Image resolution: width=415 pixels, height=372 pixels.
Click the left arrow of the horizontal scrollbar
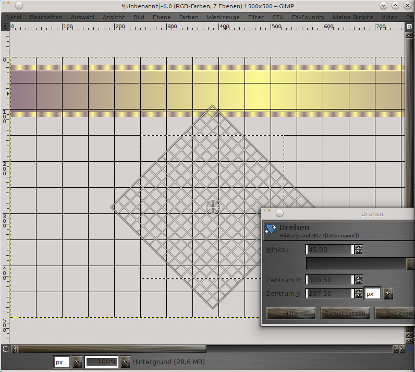14,349
